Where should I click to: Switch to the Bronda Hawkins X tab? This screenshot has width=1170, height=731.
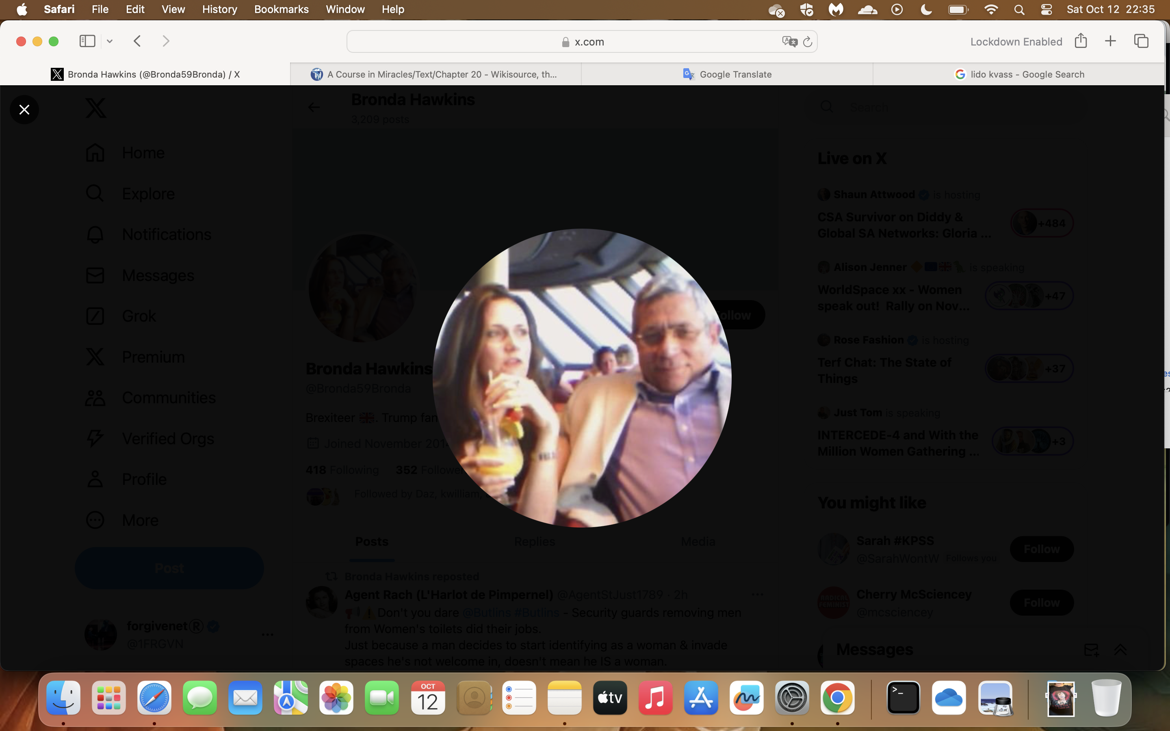click(145, 74)
